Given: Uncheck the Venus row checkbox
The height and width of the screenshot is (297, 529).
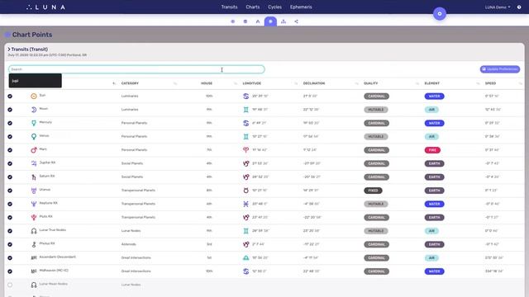Looking at the screenshot, I should [10, 137].
